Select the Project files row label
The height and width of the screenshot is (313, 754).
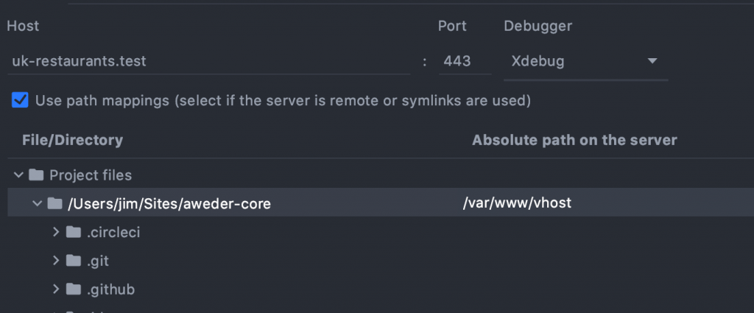91,175
